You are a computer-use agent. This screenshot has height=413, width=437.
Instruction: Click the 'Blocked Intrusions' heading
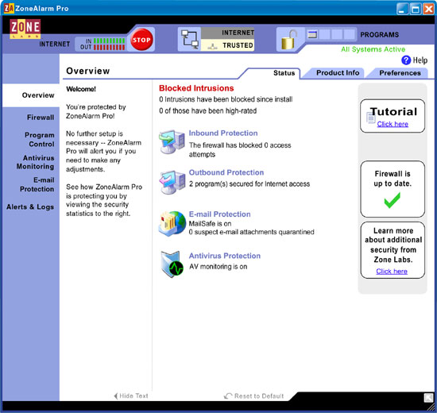196,88
